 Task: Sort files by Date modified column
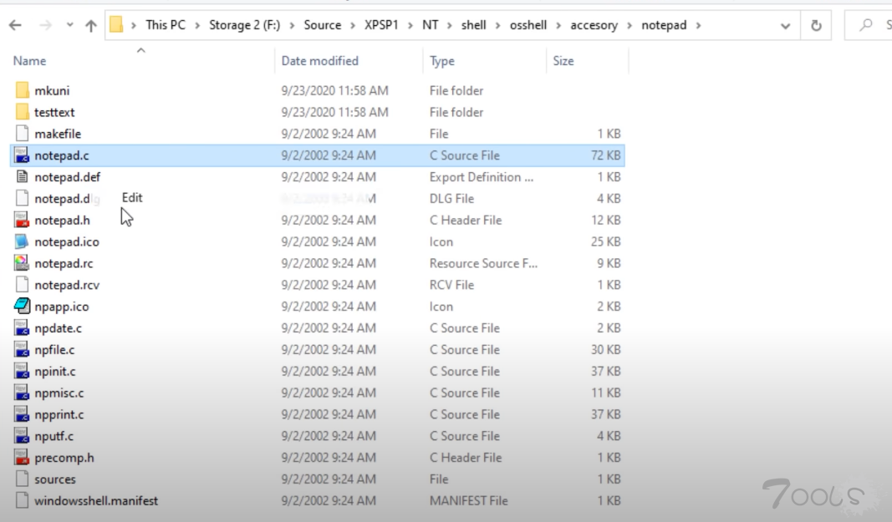pos(320,61)
